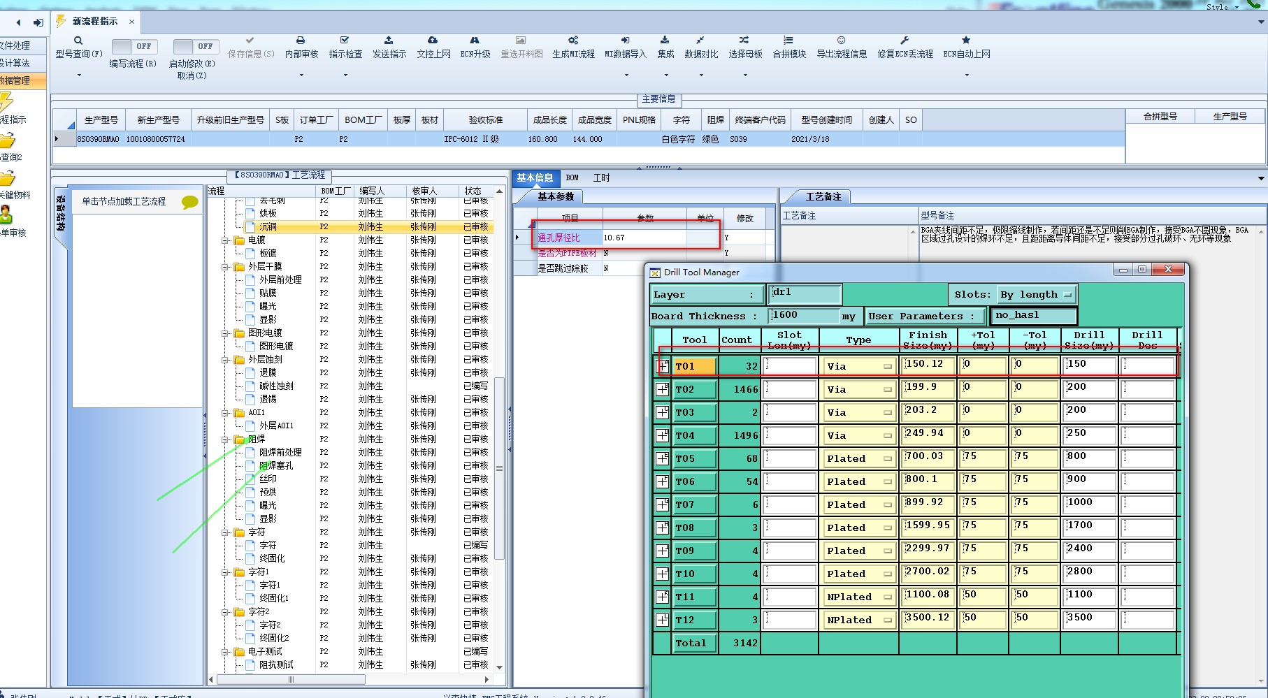Viewport: 1268px width, 698px height.
Task: Click the 内部审核 printer icon
Action: coord(301,41)
